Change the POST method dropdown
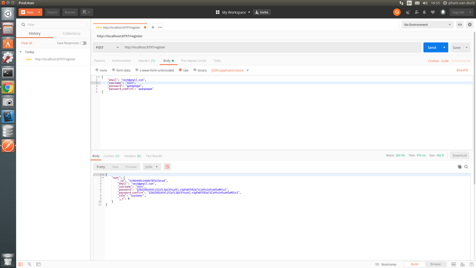The height and width of the screenshot is (268, 476). pos(107,47)
